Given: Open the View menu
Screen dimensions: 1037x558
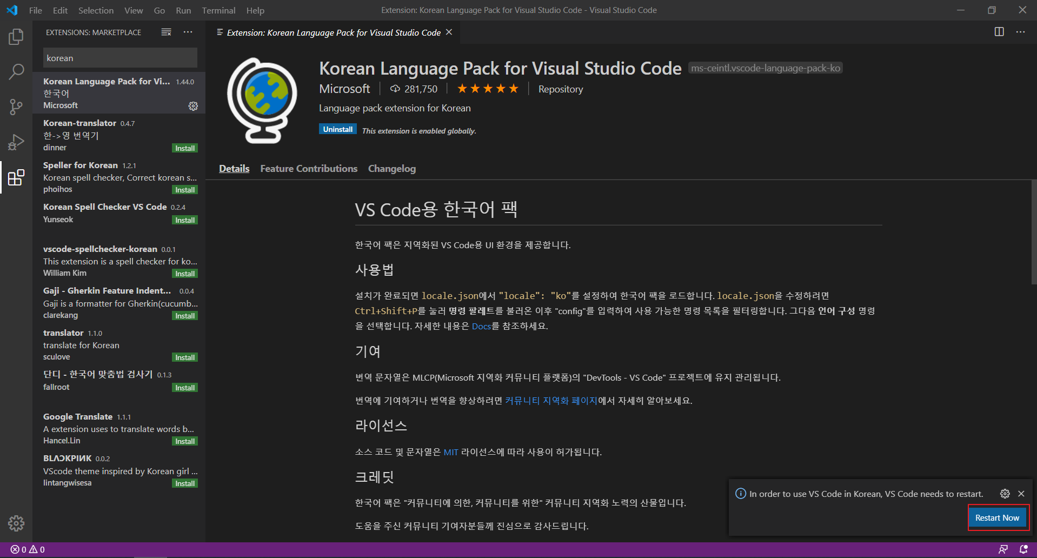Looking at the screenshot, I should click(134, 10).
